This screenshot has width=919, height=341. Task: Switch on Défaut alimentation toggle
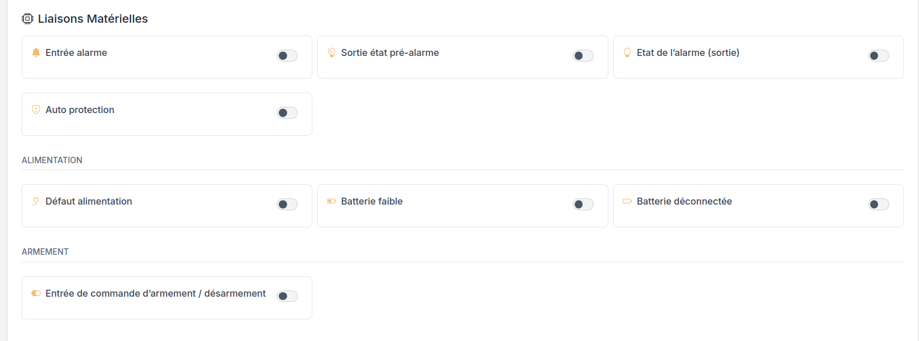pyautogui.click(x=287, y=205)
